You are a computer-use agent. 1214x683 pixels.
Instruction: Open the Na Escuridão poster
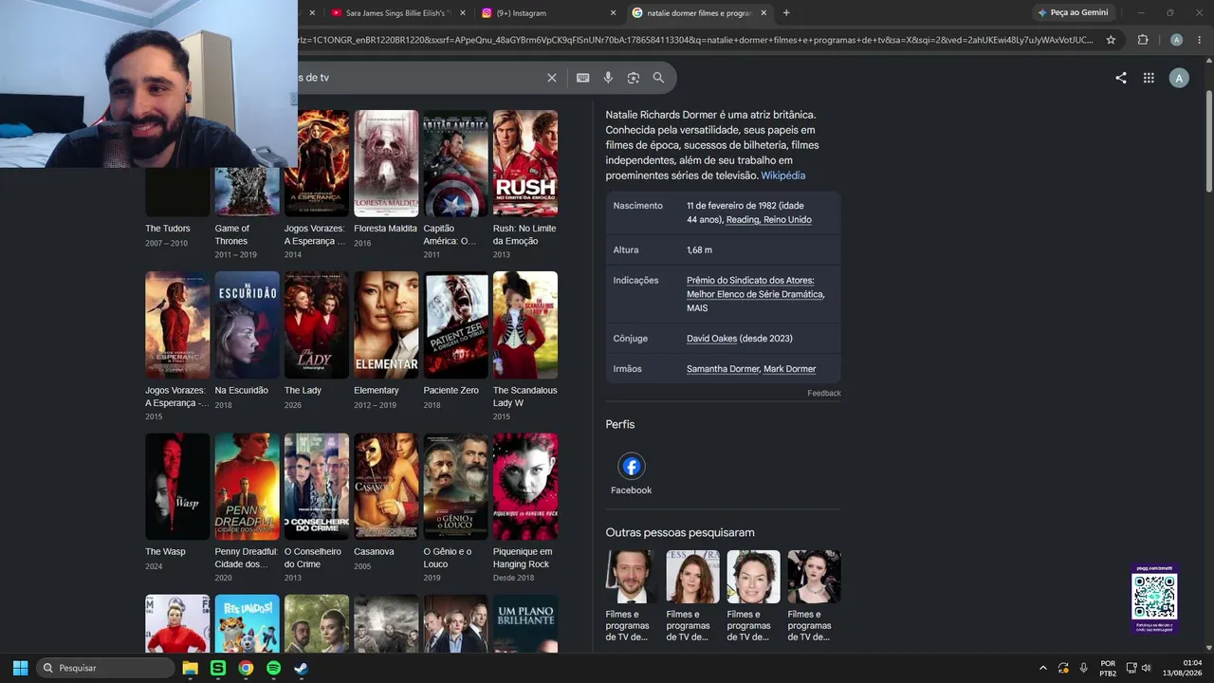(x=247, y=325)
